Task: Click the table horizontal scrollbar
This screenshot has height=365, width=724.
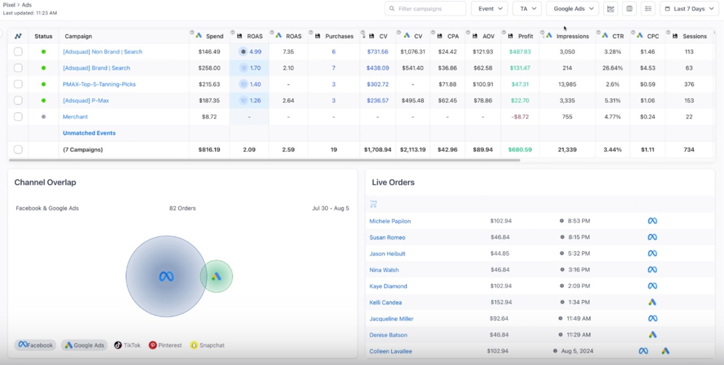Action: click(264, 160)
